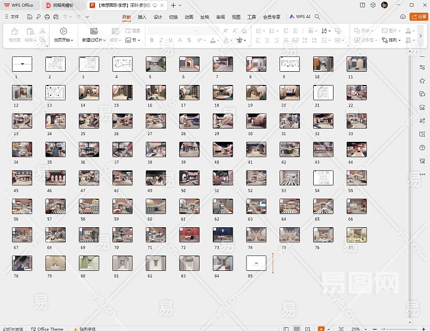Open the zoom percentage 25% dropdown

tap(358, 328)
